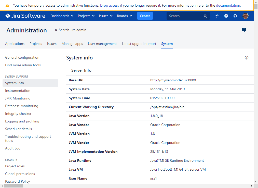The height and width of the screenshot is (188, 258).
Task: Open Password Policy page
Action: coord(17,181)
